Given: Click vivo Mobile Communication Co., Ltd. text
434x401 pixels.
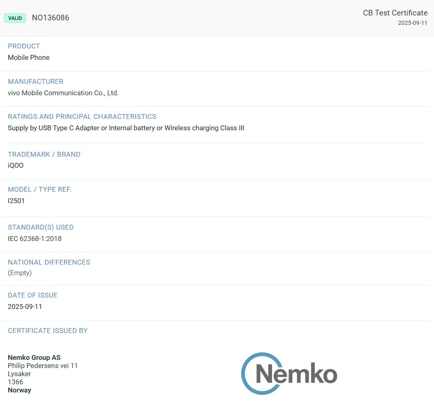Looking at the screenshot, I should coord(63,93).
